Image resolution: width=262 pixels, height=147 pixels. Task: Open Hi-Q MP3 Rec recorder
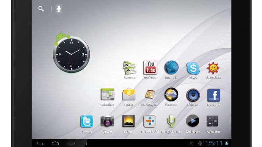[171, 121]
